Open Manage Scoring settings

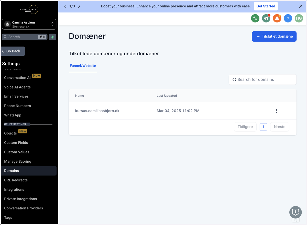coord(18,162)
